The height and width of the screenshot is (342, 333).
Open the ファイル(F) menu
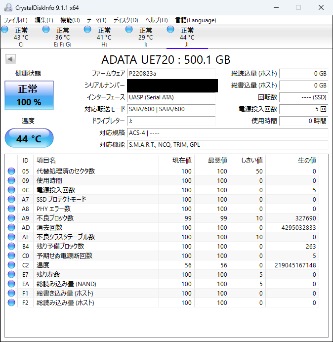16,20
